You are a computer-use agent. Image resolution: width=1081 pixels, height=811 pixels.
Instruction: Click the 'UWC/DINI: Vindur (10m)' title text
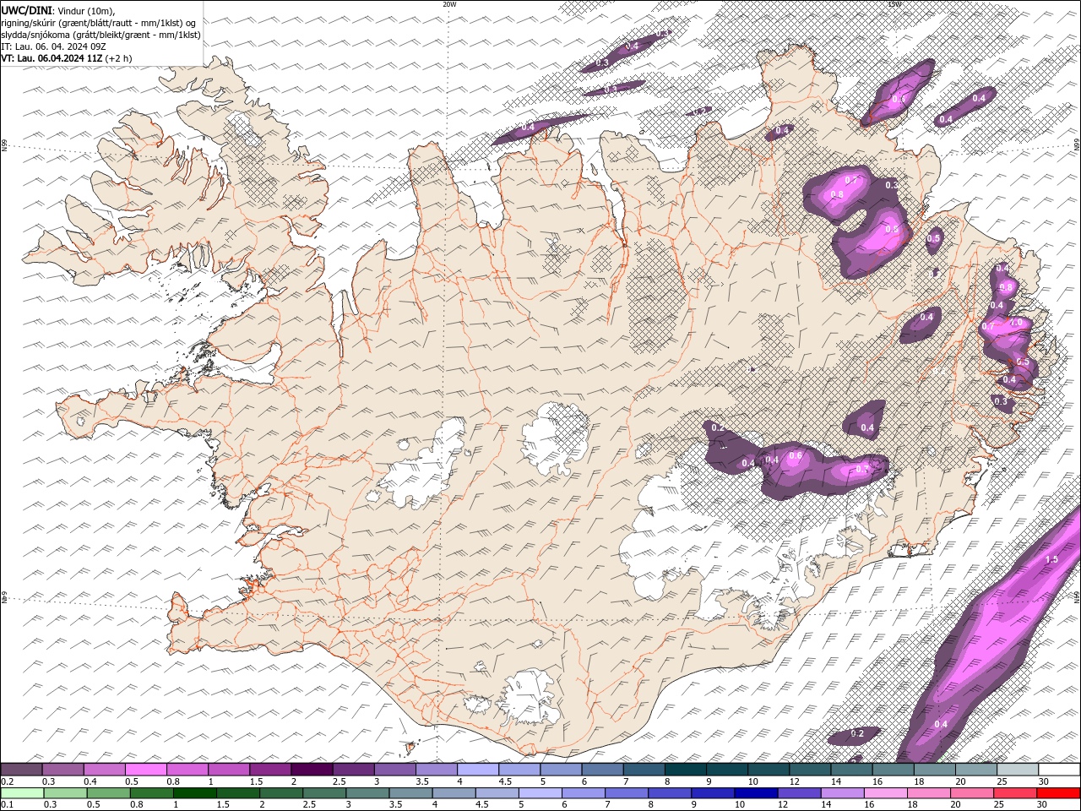click(x=58, y=10)
